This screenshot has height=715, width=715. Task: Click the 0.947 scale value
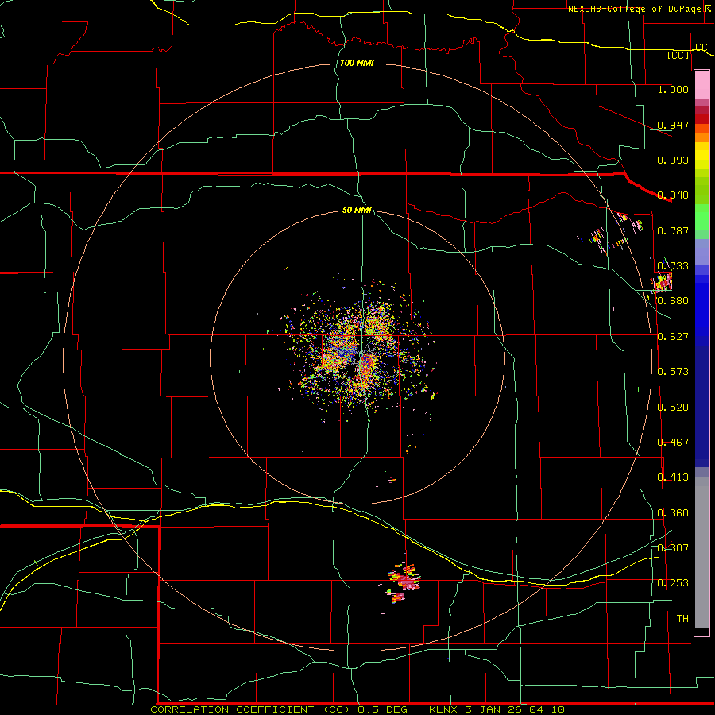point(673,125)
